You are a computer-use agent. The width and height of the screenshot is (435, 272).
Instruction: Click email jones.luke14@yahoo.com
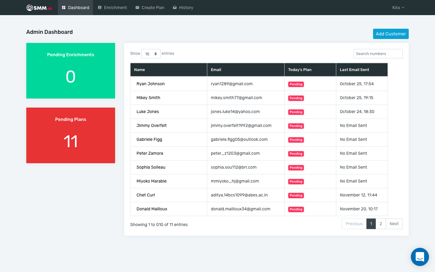[x=235, y=112]
